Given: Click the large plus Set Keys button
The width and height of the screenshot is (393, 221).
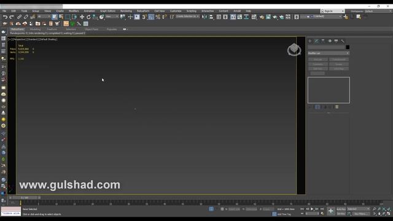Looking at the screenshot, I should [331, 211].
